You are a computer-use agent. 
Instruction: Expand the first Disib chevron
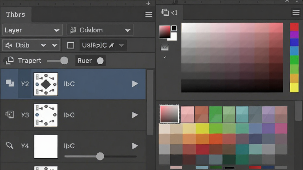point(43,45)
